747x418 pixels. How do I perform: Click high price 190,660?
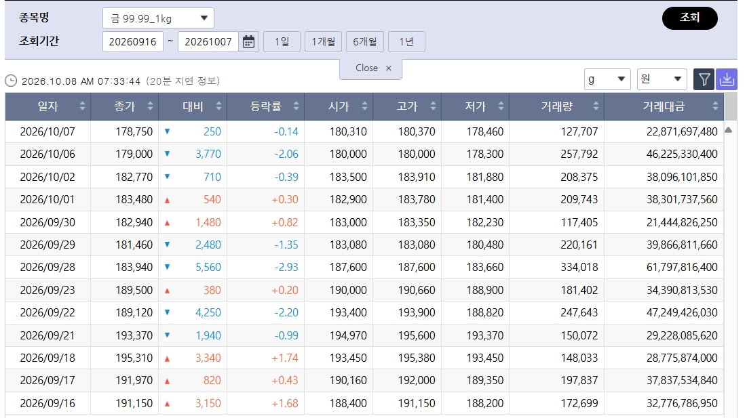417,290
